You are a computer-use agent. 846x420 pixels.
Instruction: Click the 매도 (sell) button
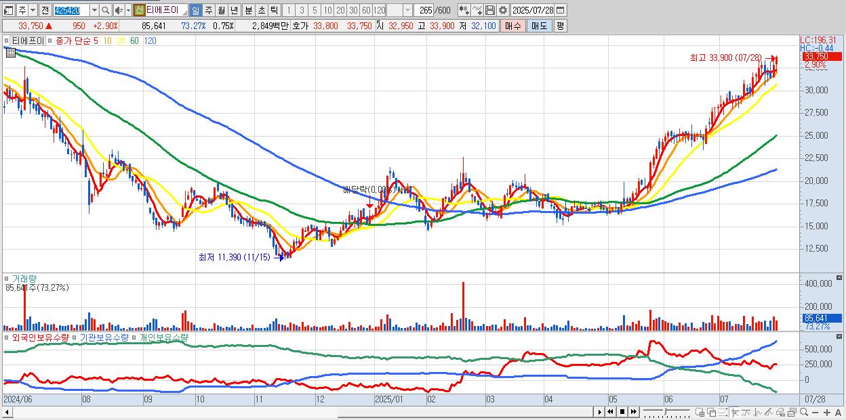(x=539, y=26)
